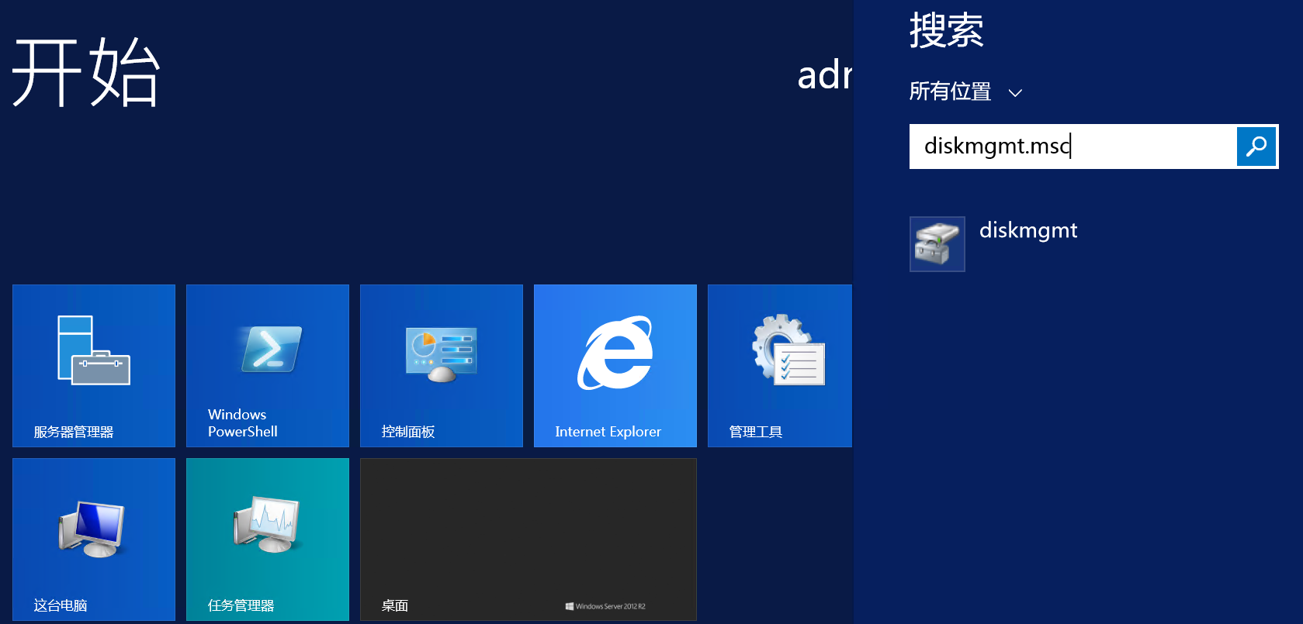Expand the 所有位置 location dropdown
The height and width of the screenshot is (624, 1303).
click(951, 92)
